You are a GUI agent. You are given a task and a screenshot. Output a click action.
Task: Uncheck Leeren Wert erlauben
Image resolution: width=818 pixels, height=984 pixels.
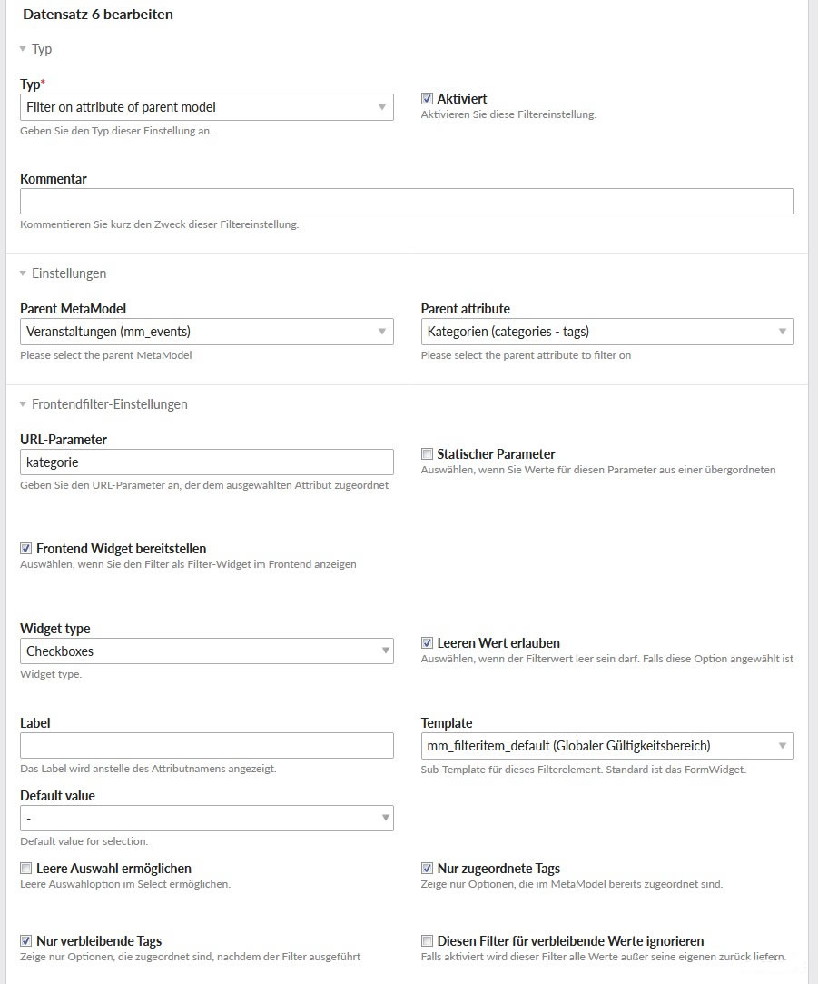coord(428,642)
